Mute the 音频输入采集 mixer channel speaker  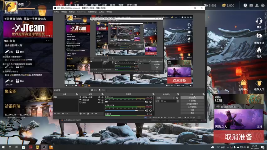(146, 111)
